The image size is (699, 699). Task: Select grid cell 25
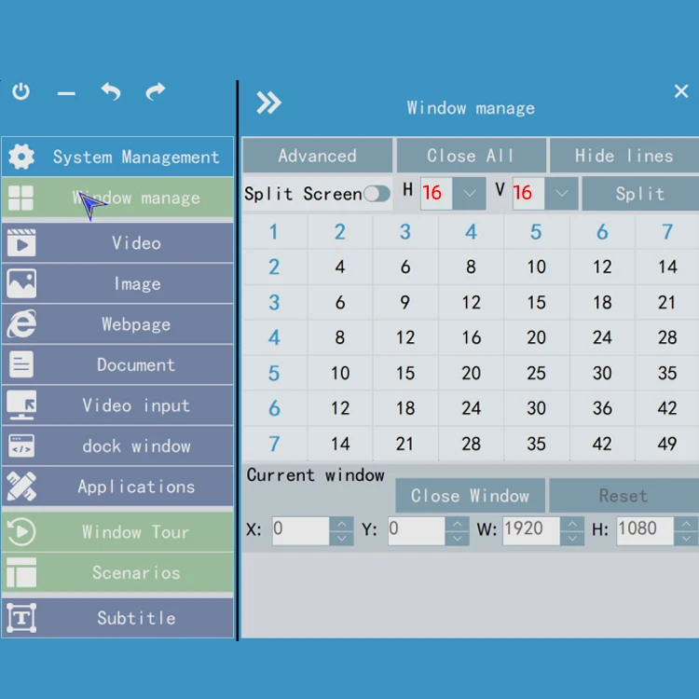[536, 373]
